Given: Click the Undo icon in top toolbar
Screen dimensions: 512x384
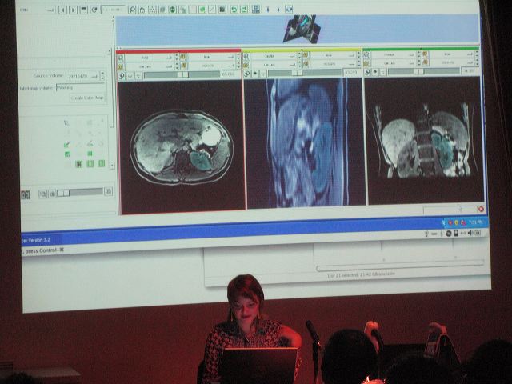Looking at the screenshot, I should coord(234,10).
